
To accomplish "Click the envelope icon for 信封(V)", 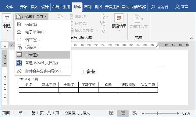I will pos(19,39).
